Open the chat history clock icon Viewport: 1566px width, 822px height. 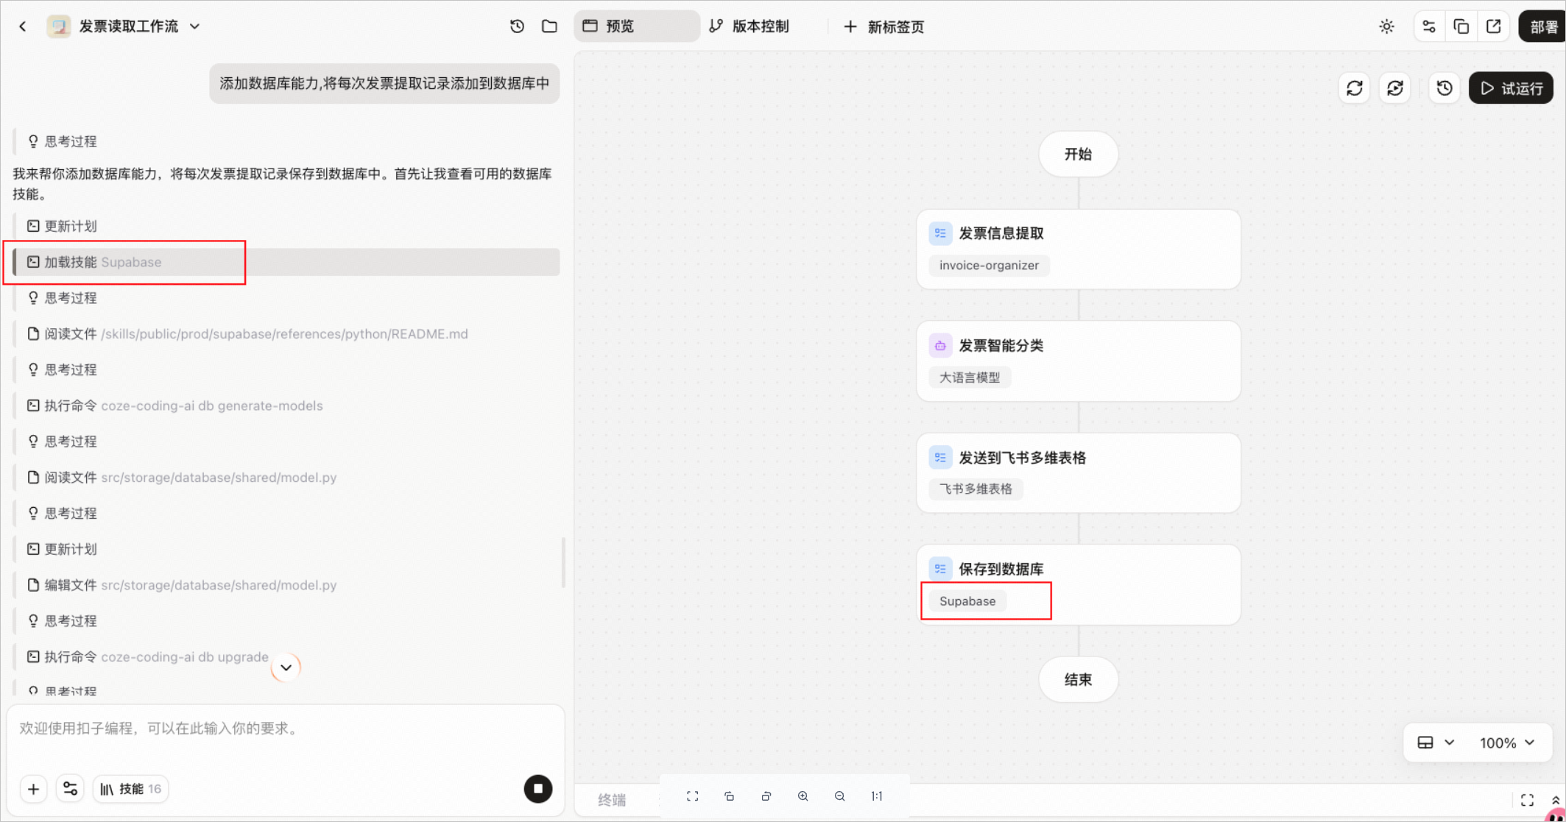pos(517,26)
